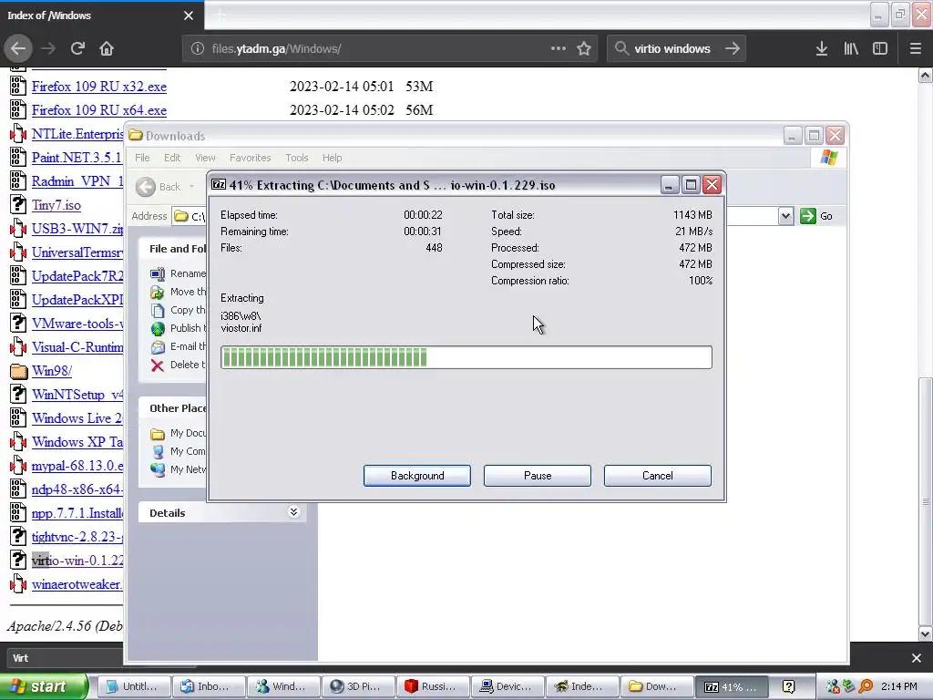The image size is (933, 700).
Task: Click the 7z icon in extraction title bar
Action: (219, 184)
